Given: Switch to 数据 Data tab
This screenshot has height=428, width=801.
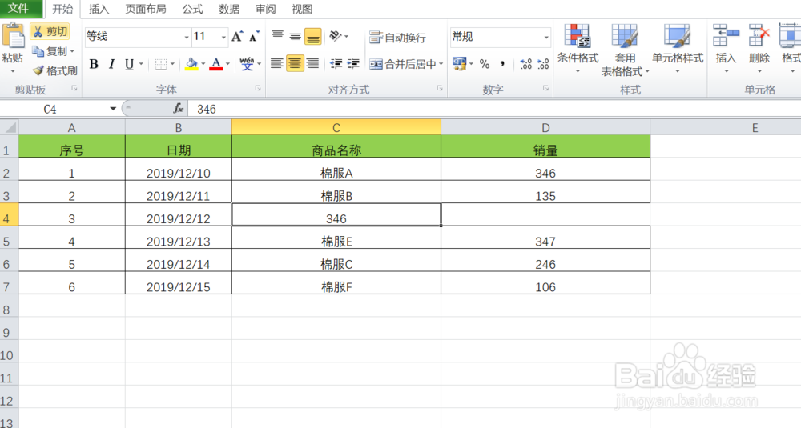Looking at the screenshot, I should [x=229, y=9].
